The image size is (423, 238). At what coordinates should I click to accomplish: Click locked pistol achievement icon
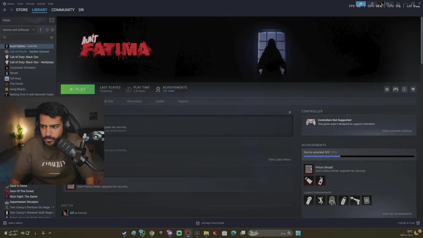click(x=355, y=200)
